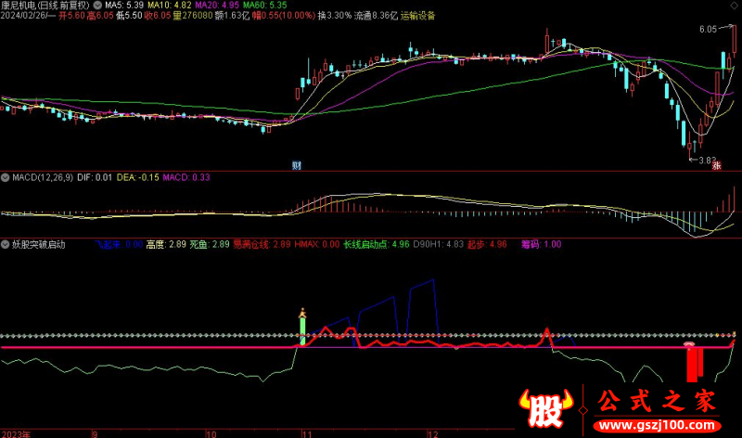
Task: Open the 康尼机电(日线,前复权) title dropdown
Action: (x=46, y=5)
